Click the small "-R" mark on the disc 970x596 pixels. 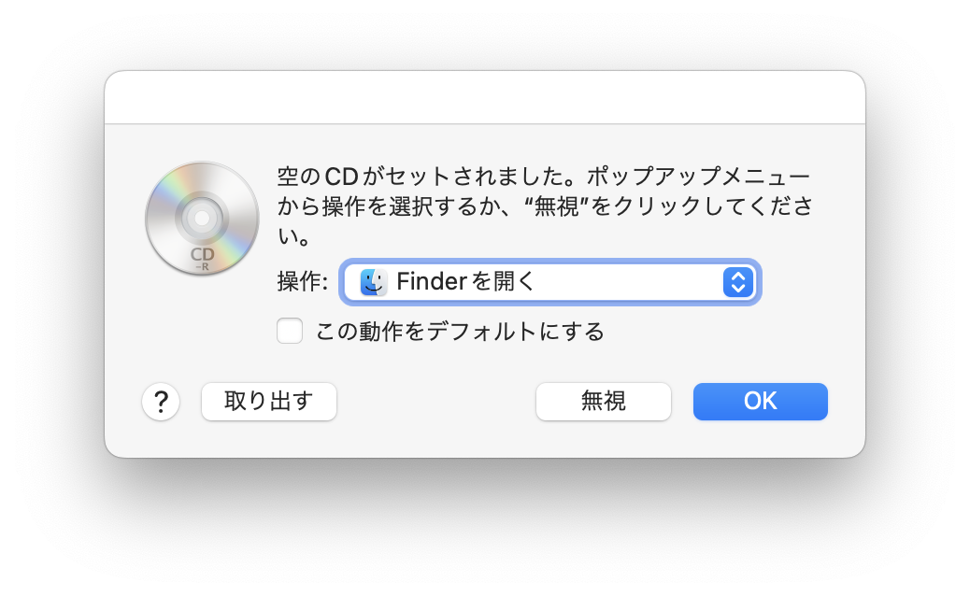pos(202,267)
